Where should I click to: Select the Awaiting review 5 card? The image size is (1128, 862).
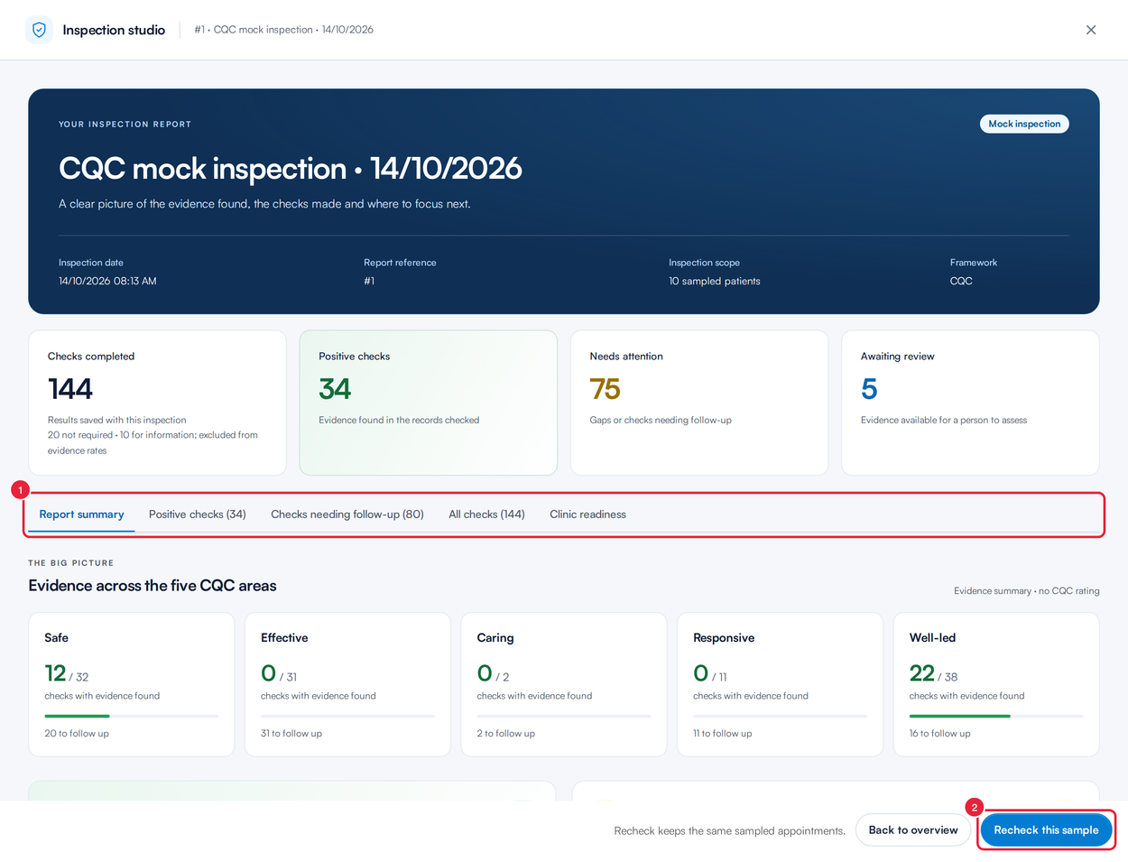tap(970, 403)
